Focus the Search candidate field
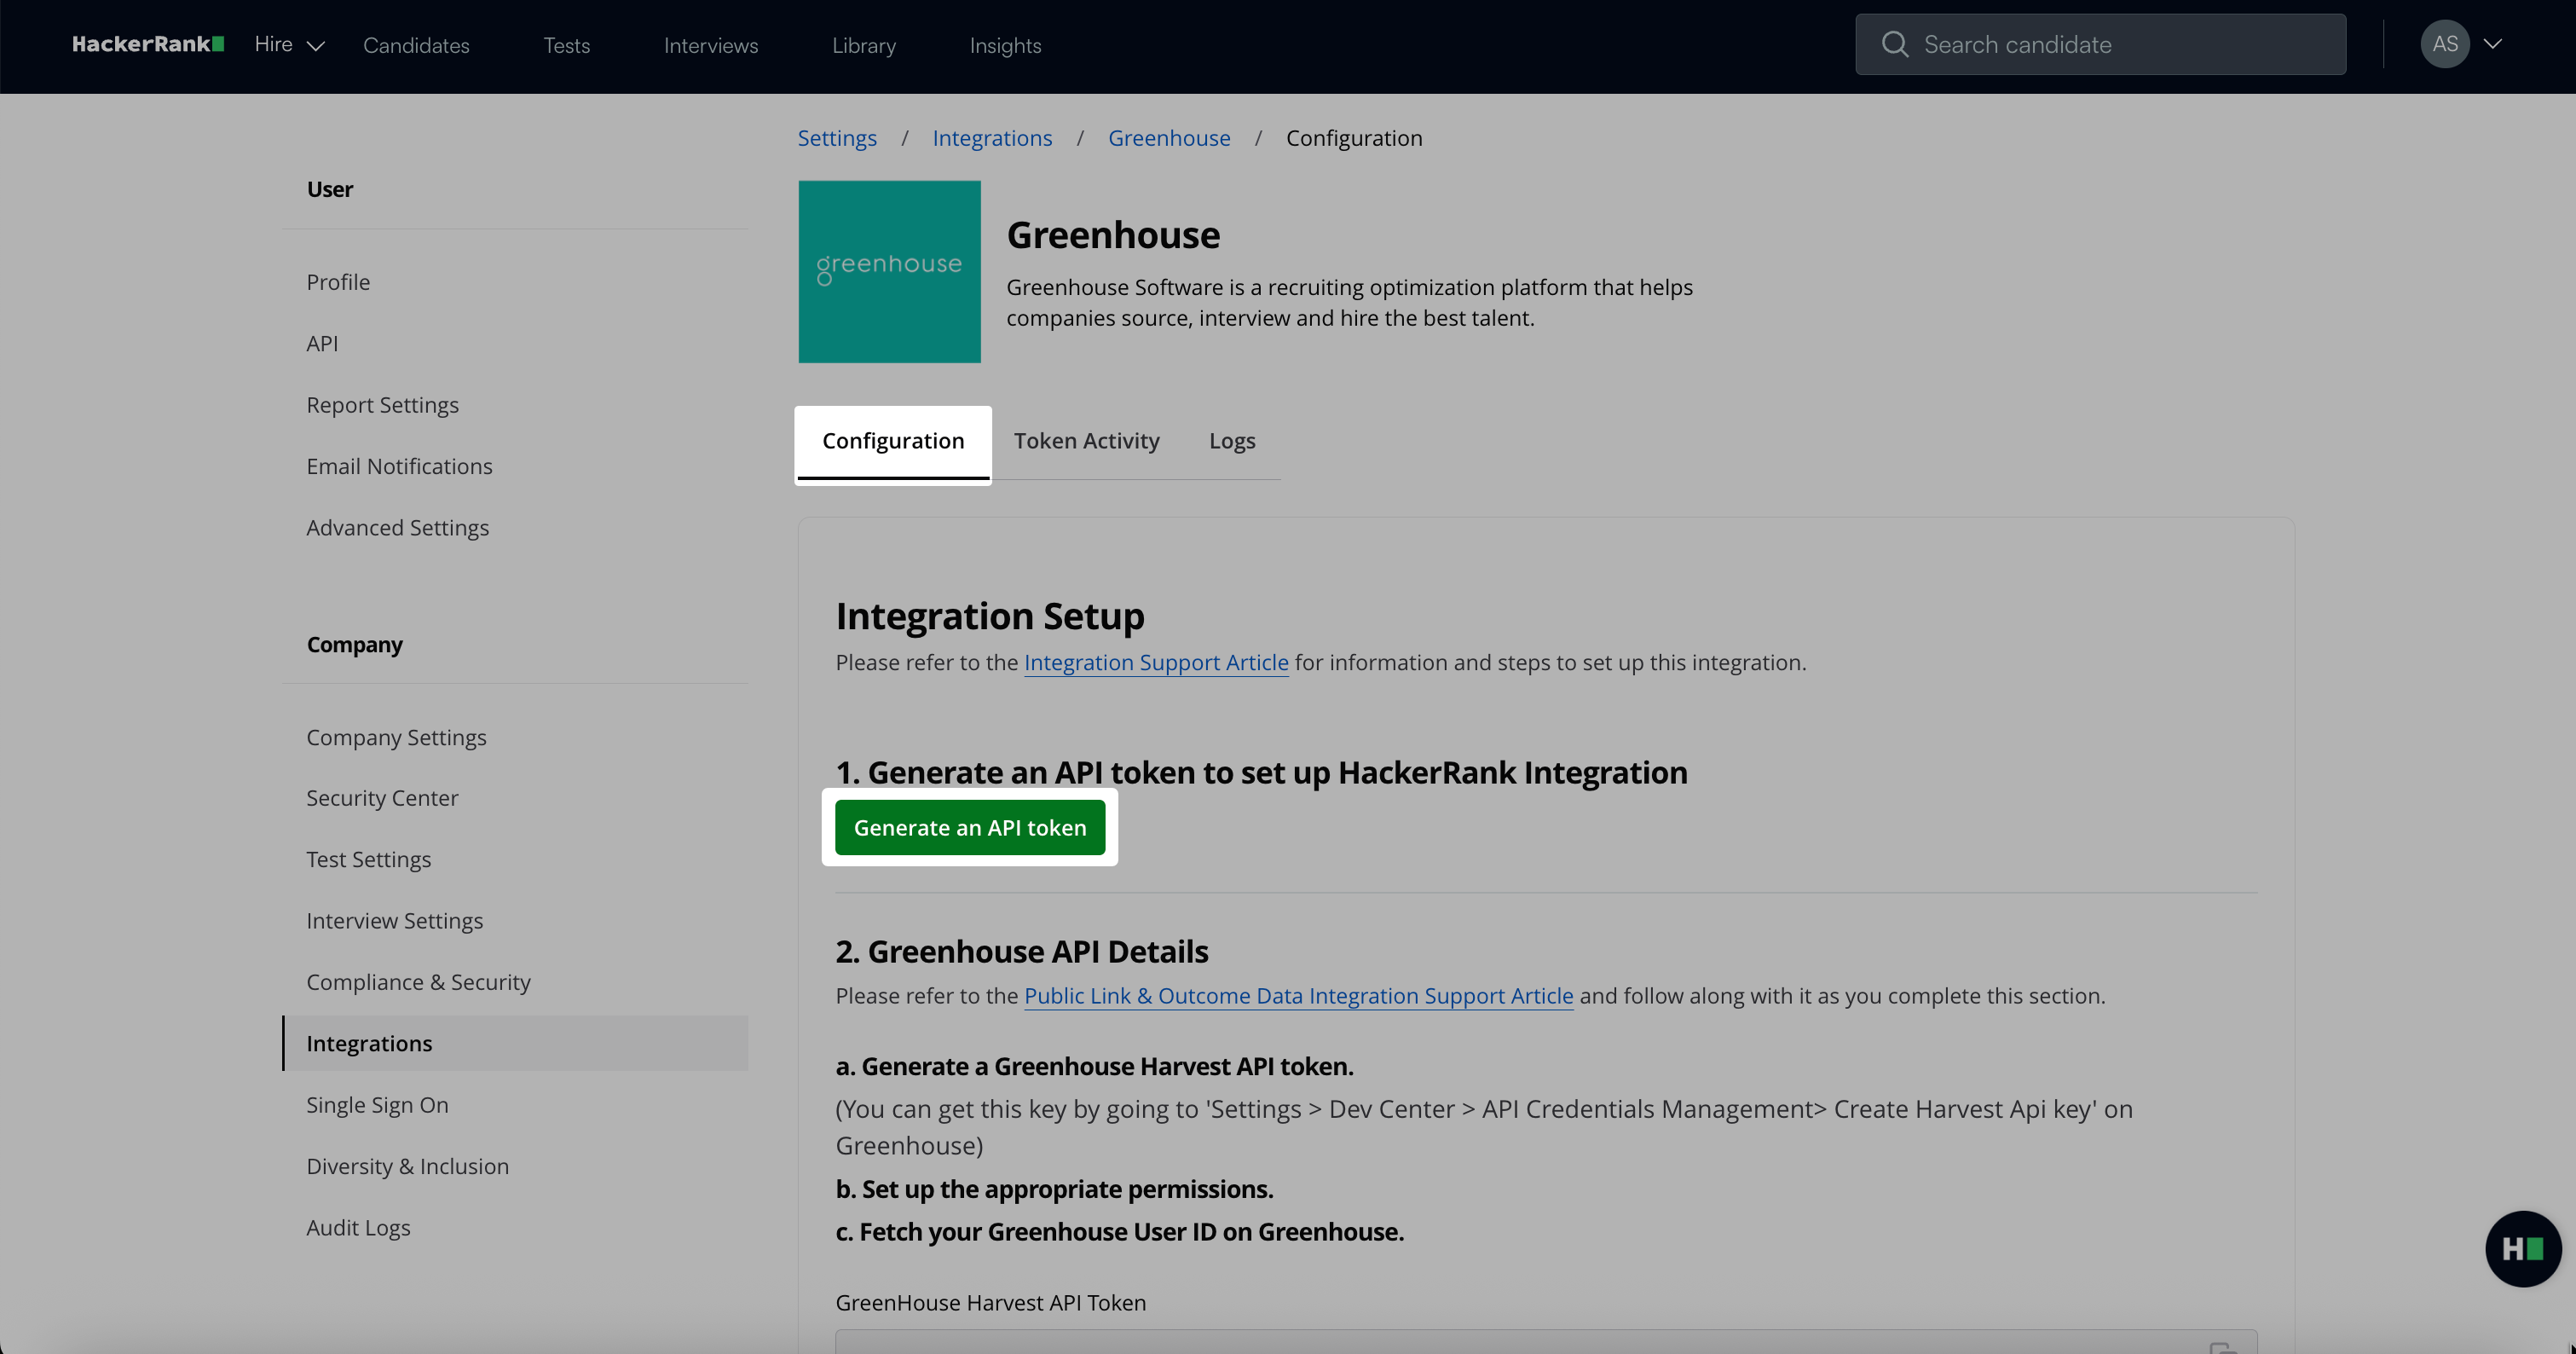The width and height of the screenshot is (2576, 1354). 2120,44
